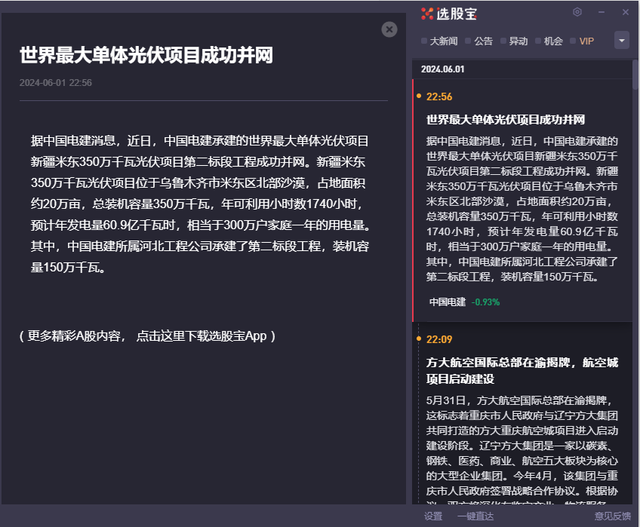The height and width of the screenshot is (527, 640).
Task: Close the 选股宝 window
Action: (626, 12)
